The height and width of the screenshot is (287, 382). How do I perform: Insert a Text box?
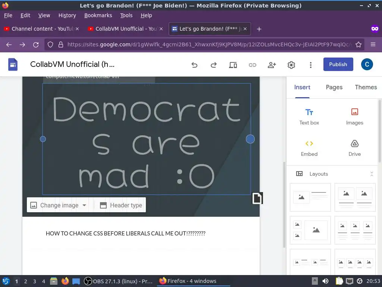click(x=309, y=117)
